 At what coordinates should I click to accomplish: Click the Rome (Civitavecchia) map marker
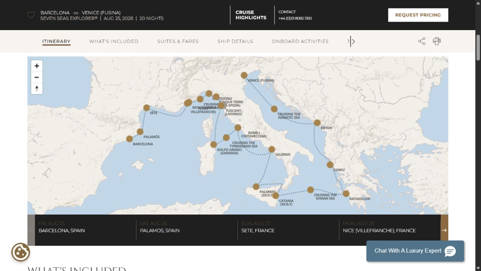click(238, 128)
